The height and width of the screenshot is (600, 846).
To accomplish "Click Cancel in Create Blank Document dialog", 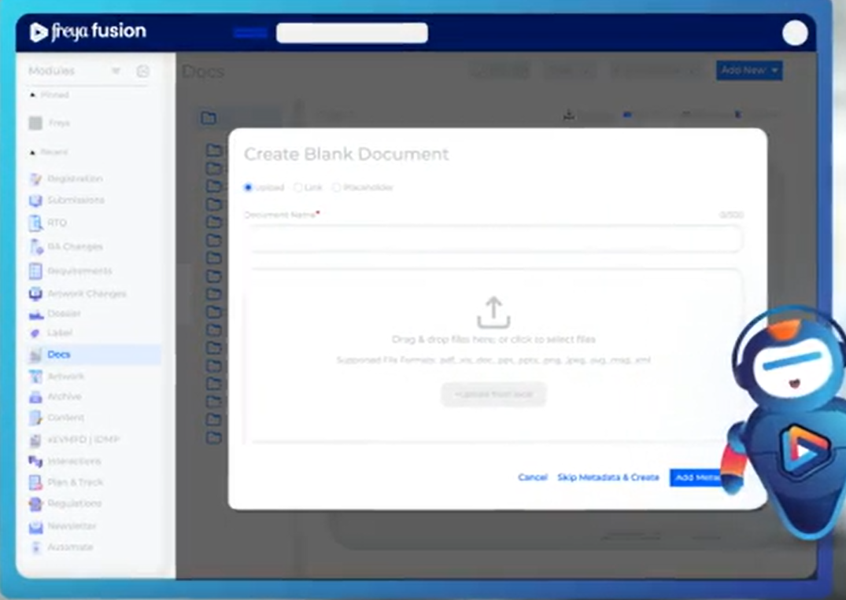I will click(533, 477).
